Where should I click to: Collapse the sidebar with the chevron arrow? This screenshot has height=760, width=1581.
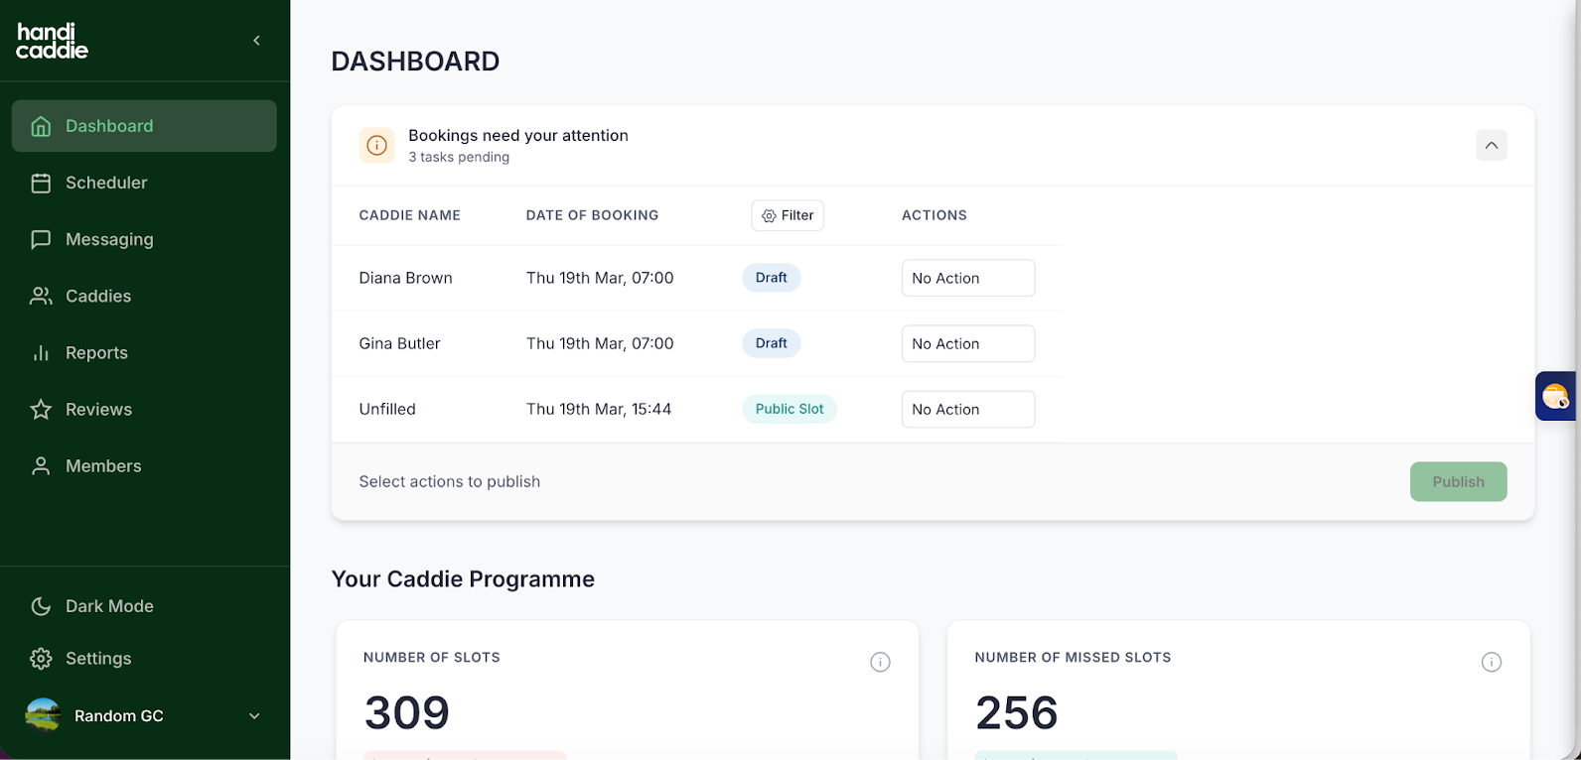tap(256, 41)
